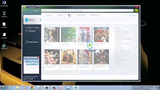The image size is (160, 90).
Task: Launch Internet Explorer from taskbar
Action: point(10,88)
